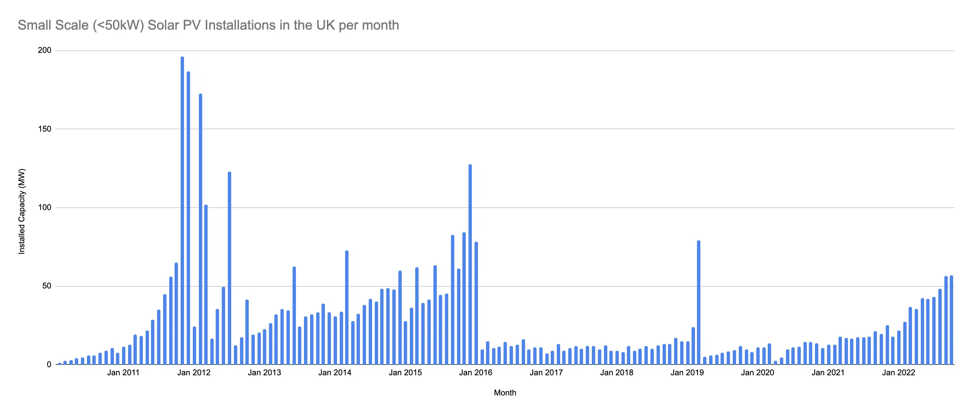The width and height of the screenshot is (972, 416).
Task: Click y-axis value 100
Action: [x=44, y=208]
